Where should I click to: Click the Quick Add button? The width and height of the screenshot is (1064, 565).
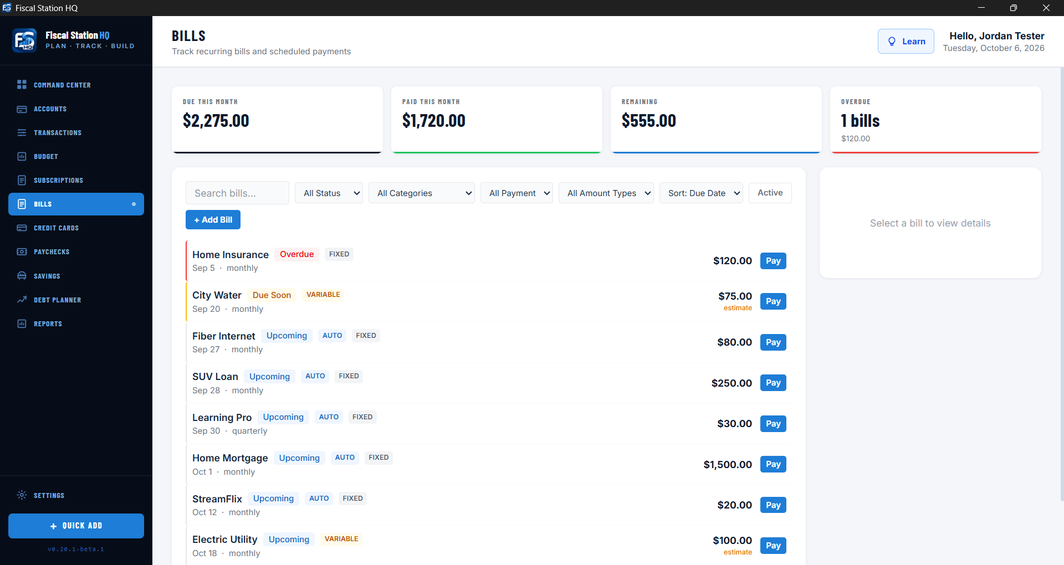pyautogui.click(x=76, y=526)
